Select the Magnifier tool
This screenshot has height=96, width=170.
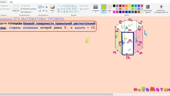(46, 11)
